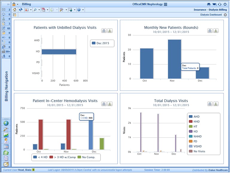
Task: Download the Total Dialysis Visits chart
Action: [x=216, y=104]
